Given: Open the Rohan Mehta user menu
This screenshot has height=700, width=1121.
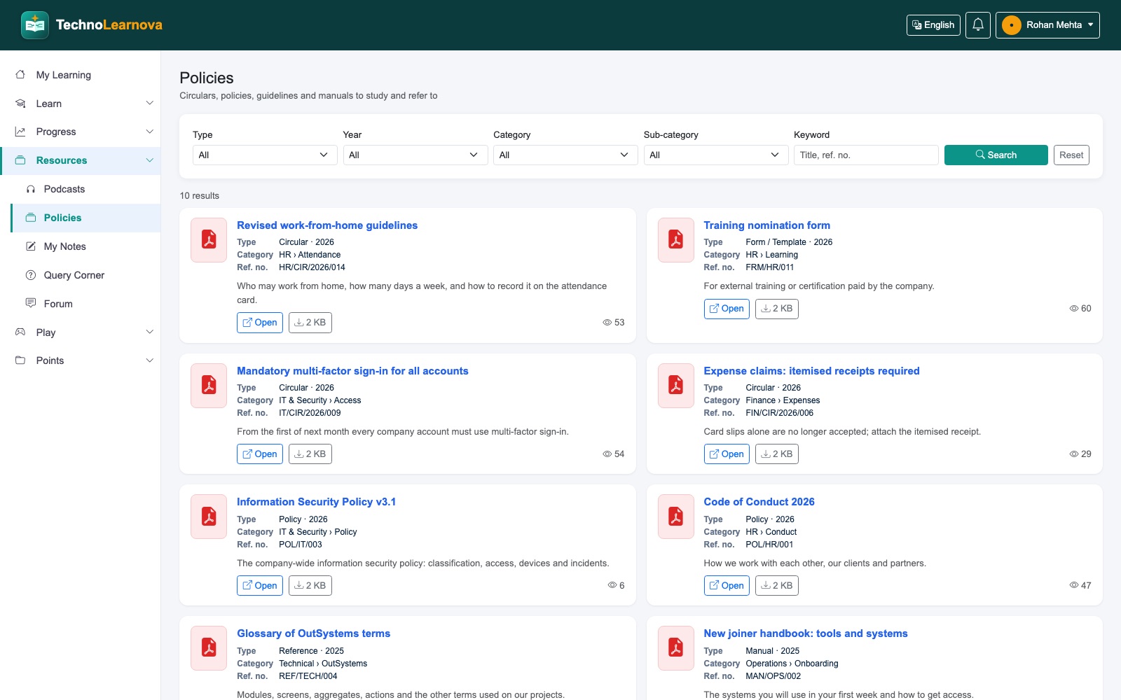Looking at the screenshot, I should click(x=1047, y=25).
